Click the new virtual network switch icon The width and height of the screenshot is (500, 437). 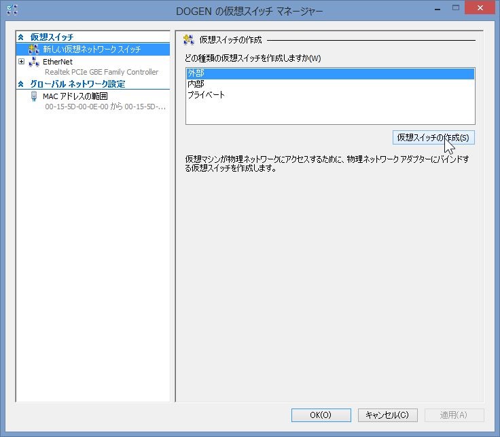34,50
